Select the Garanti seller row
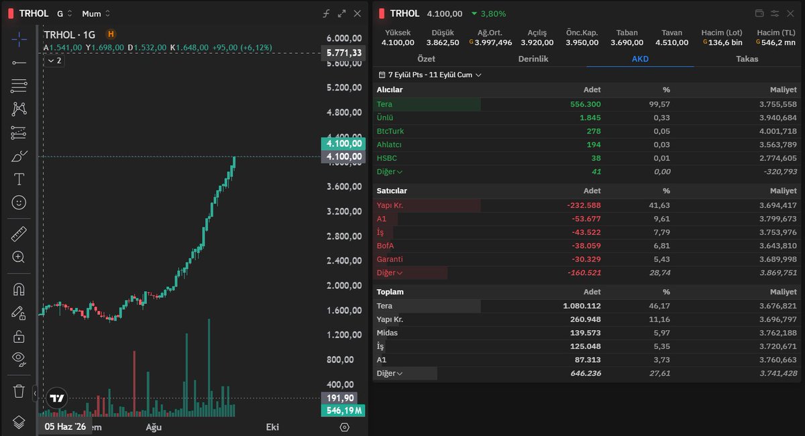This screenshot has width=805, height=436. [587, 259]
